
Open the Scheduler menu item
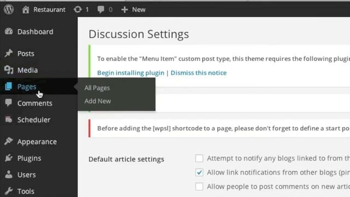34,120
